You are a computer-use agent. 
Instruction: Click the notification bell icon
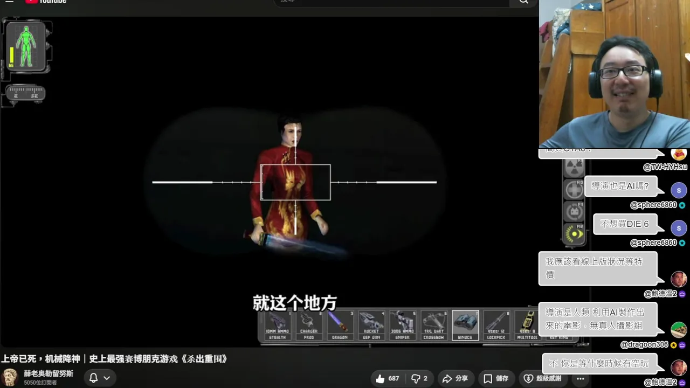(93, 378)
